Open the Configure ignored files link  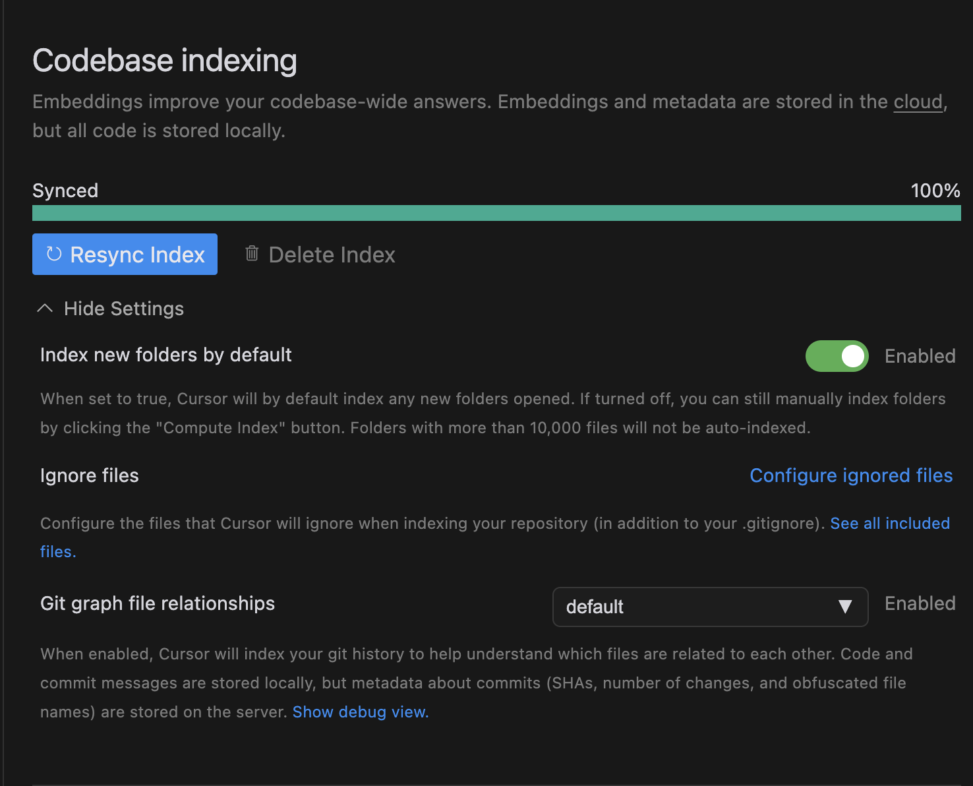tap(851, 475)
